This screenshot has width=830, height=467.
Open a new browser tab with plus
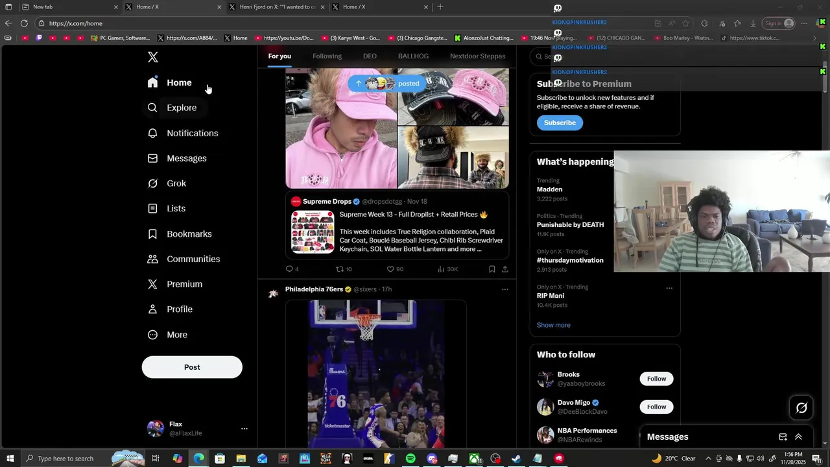tap(440, 7)
